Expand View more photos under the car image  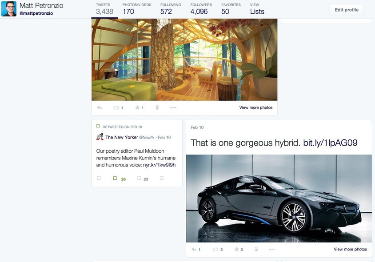(350, 250)
